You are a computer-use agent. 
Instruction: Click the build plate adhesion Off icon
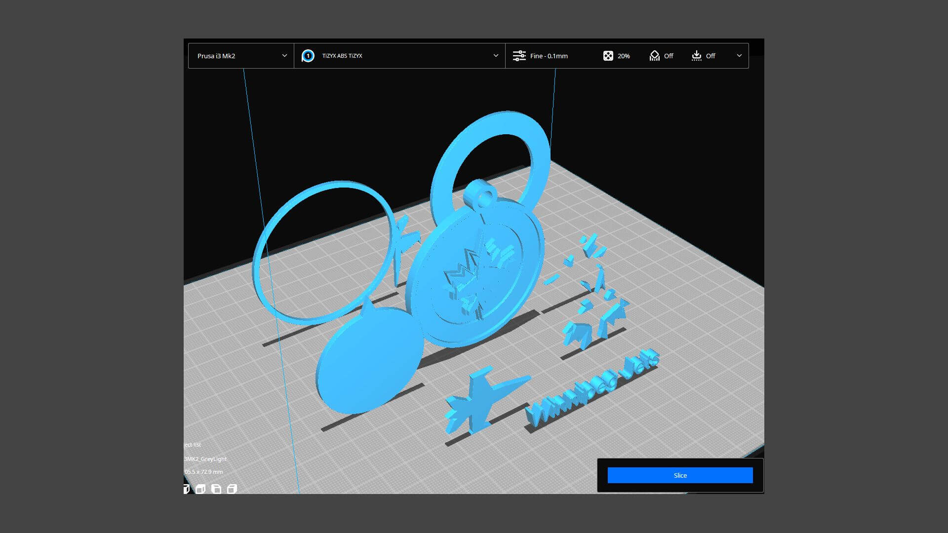coord(696,56)
